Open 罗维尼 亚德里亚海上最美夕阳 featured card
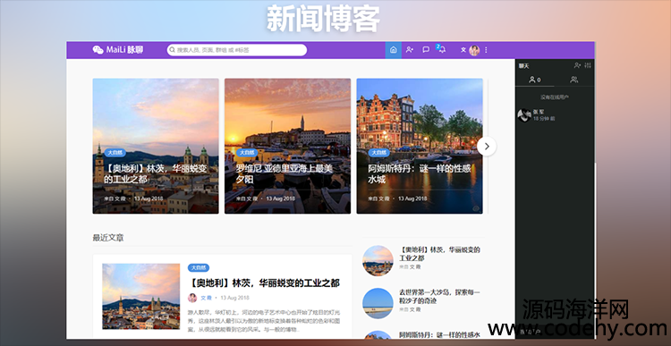 (287, 146)
